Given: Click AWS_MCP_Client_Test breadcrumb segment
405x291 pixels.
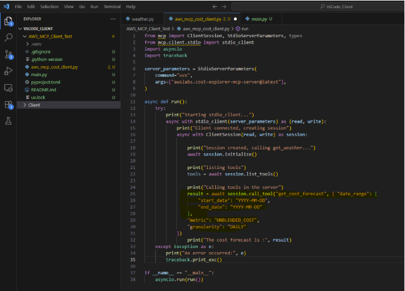Looking at the screenshot, I should (148, 28).
